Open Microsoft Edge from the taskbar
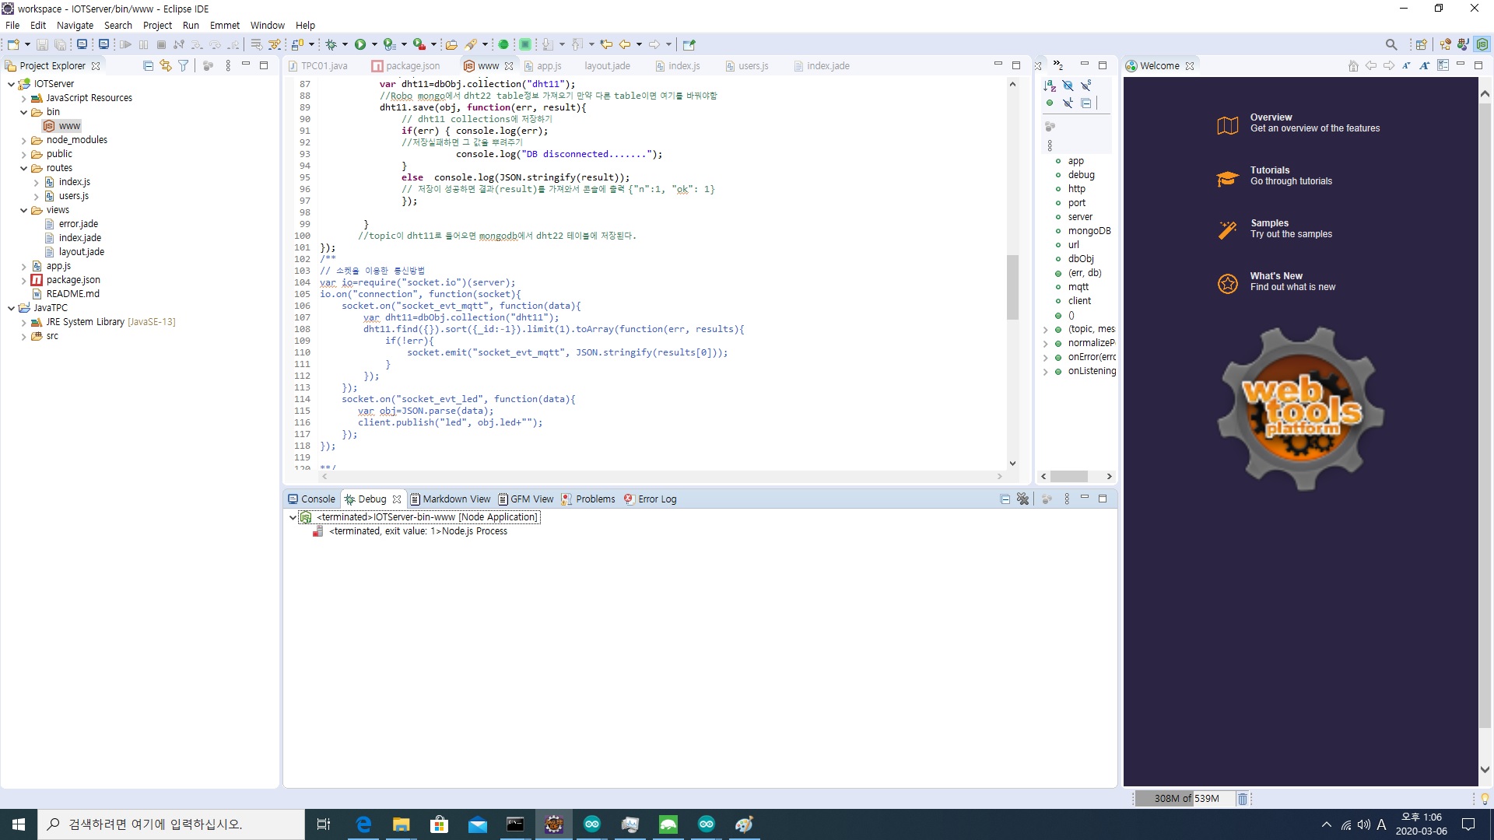 363,824
